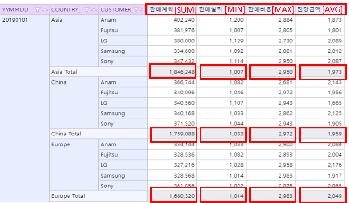Screen dimensions: 349x203
Task: Select the China country group cell
Action: tap(74, 102)
